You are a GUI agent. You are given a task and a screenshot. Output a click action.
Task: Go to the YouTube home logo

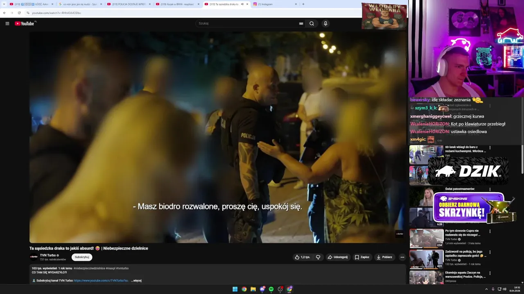(25, 24)
